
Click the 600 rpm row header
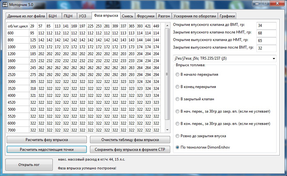click(x=18, y=33)
